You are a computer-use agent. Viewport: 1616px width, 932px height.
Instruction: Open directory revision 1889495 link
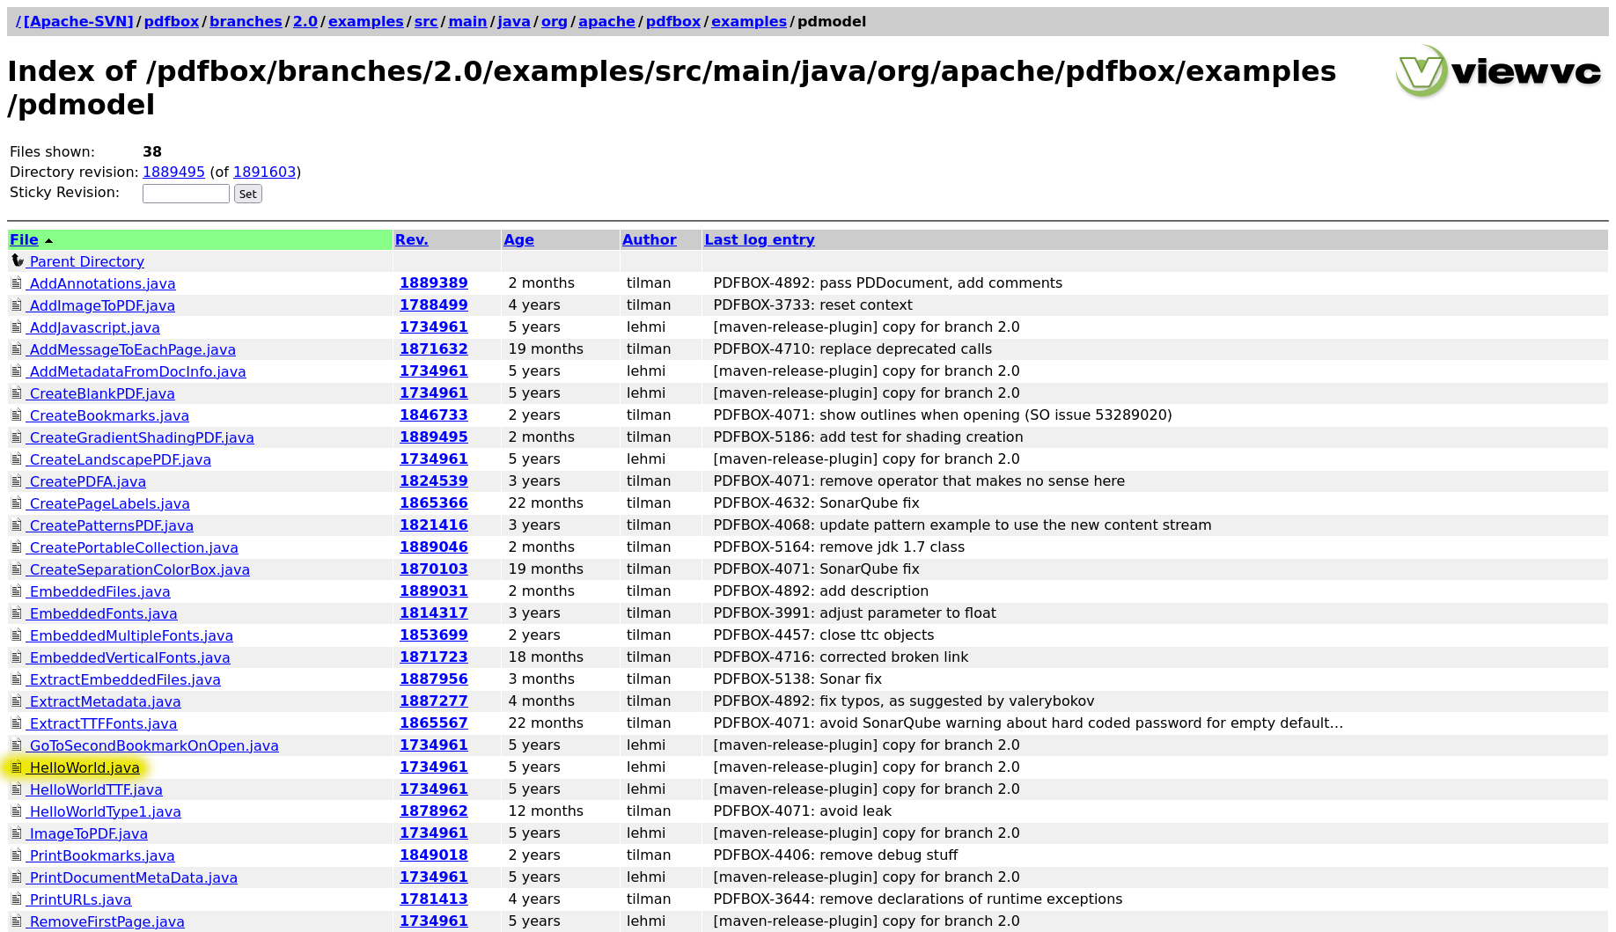[x=173, y=172]
